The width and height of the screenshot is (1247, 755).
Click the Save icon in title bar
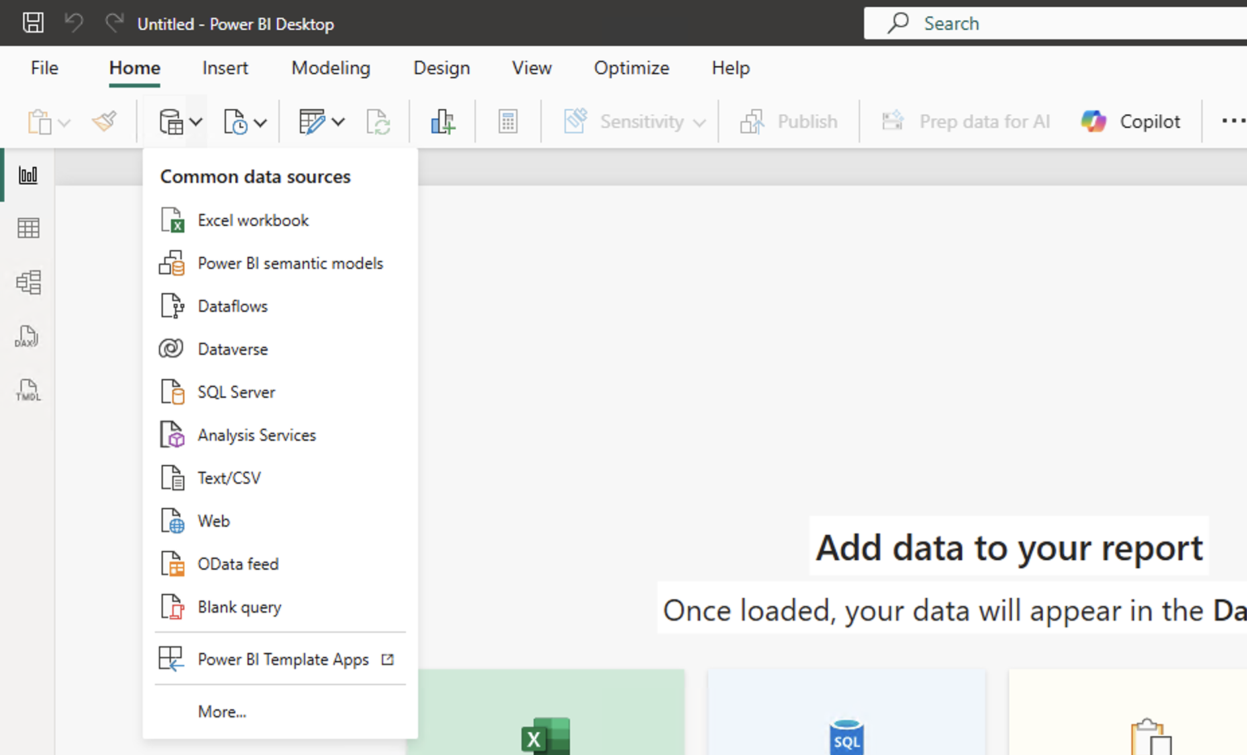click(33, 23)
